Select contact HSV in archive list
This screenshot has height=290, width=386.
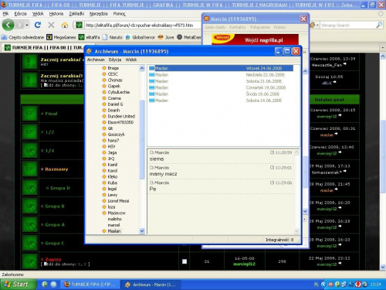pos(111,146)
